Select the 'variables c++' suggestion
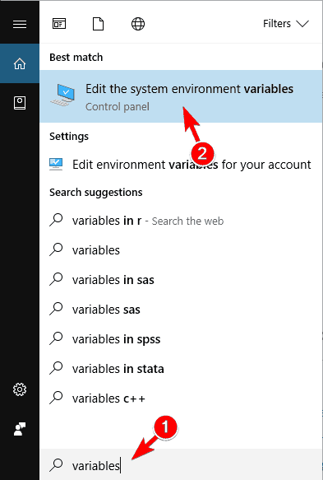 pyautogui.click(x=181, y=398)
